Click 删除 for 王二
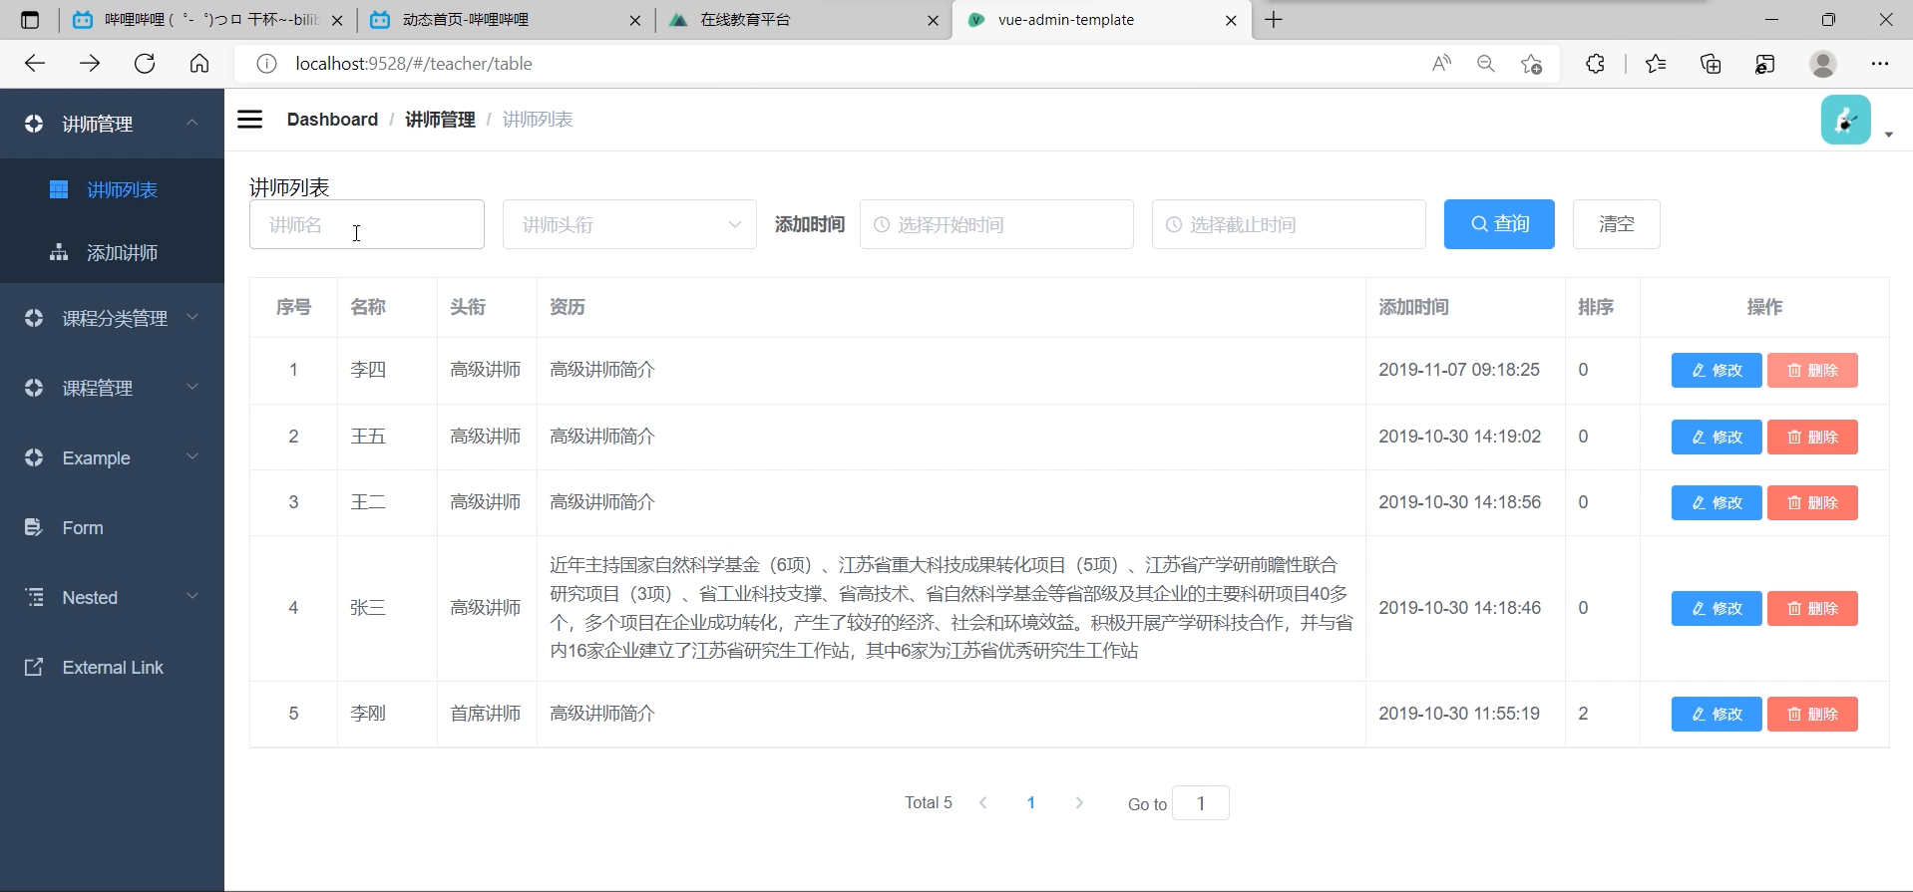Screen dimensions: 1913x892 pyautogui.click(x=1812, y=502)
